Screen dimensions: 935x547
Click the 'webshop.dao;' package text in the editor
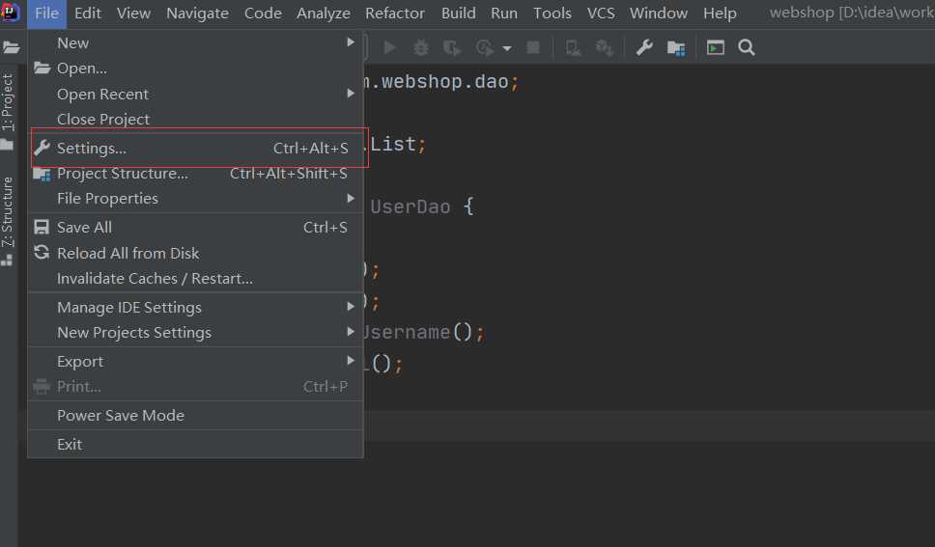tap(450, 82)
